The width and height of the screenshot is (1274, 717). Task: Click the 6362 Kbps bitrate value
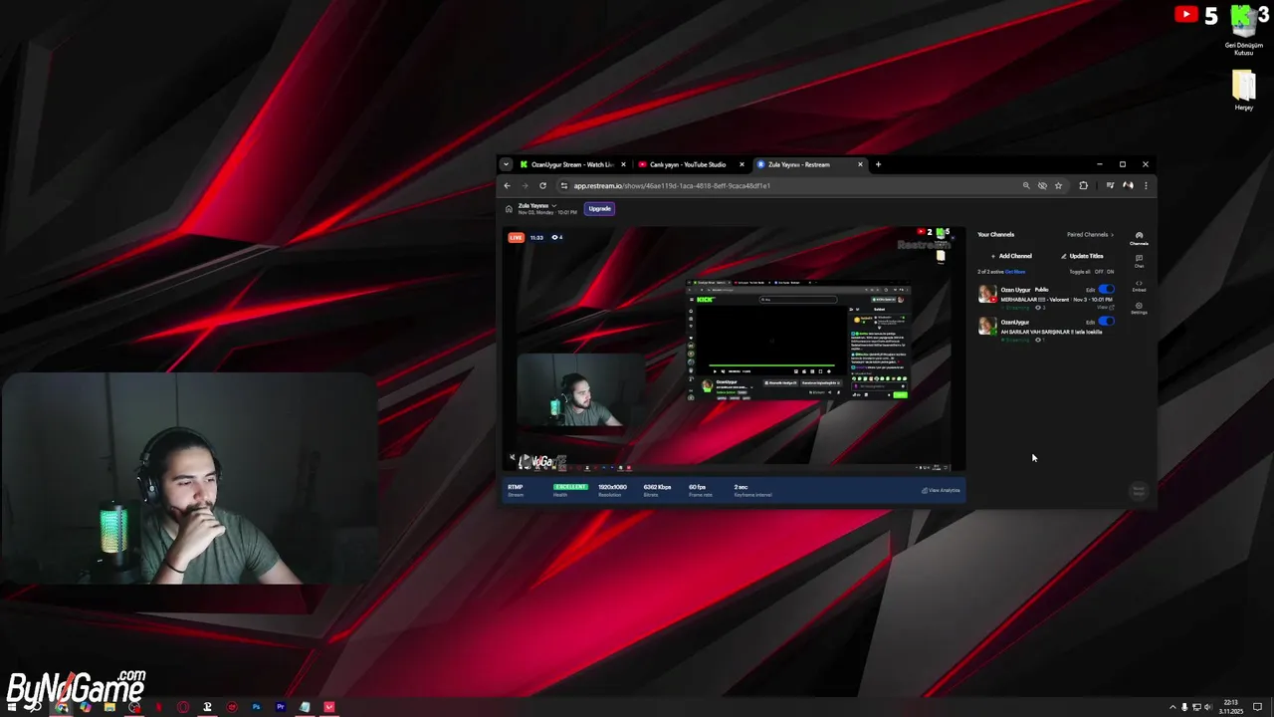[657, 487]
